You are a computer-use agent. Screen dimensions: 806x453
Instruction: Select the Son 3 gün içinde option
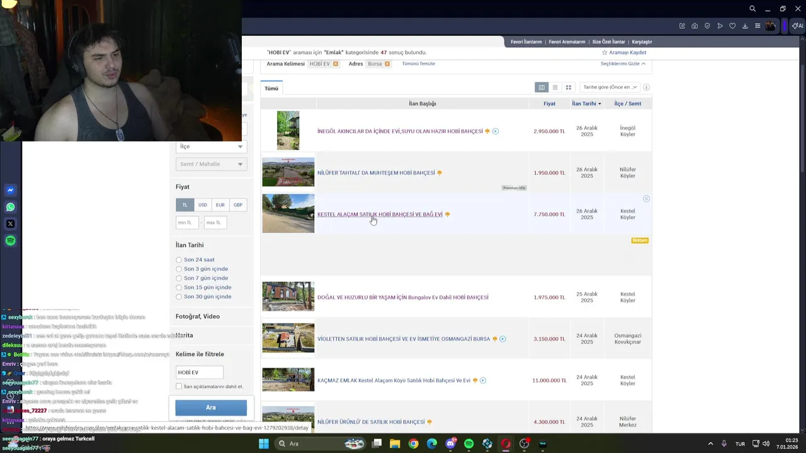point(179,269)
